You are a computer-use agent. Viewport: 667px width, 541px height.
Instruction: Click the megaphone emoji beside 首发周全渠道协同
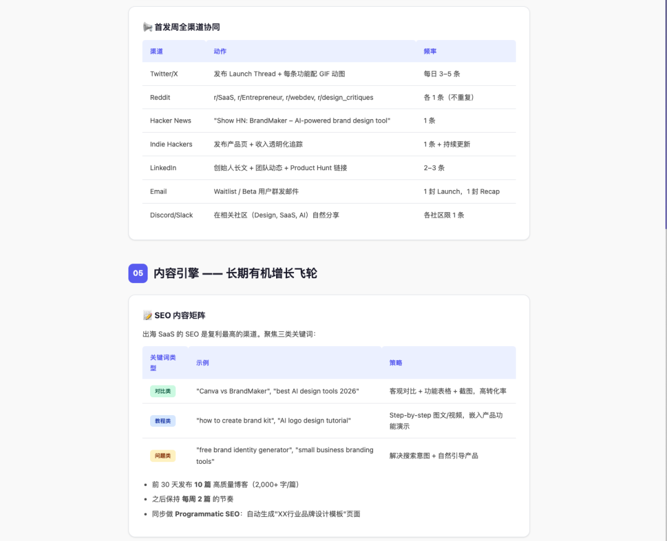pyautogui.click(x=148, y=27)
